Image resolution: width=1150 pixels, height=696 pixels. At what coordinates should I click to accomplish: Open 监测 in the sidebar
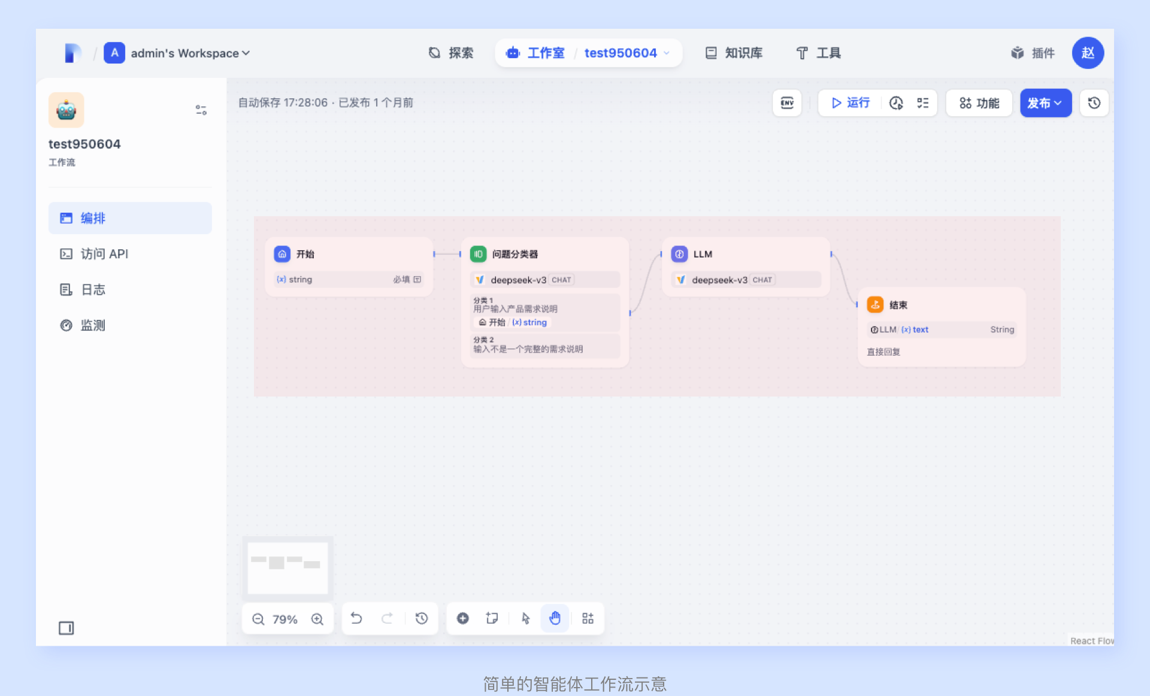(x=130, y=325)
